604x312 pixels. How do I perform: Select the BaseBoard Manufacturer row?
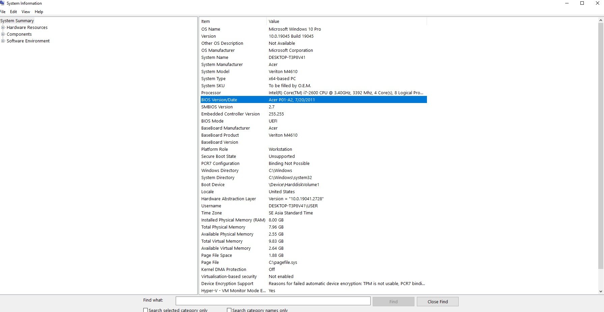314,128
